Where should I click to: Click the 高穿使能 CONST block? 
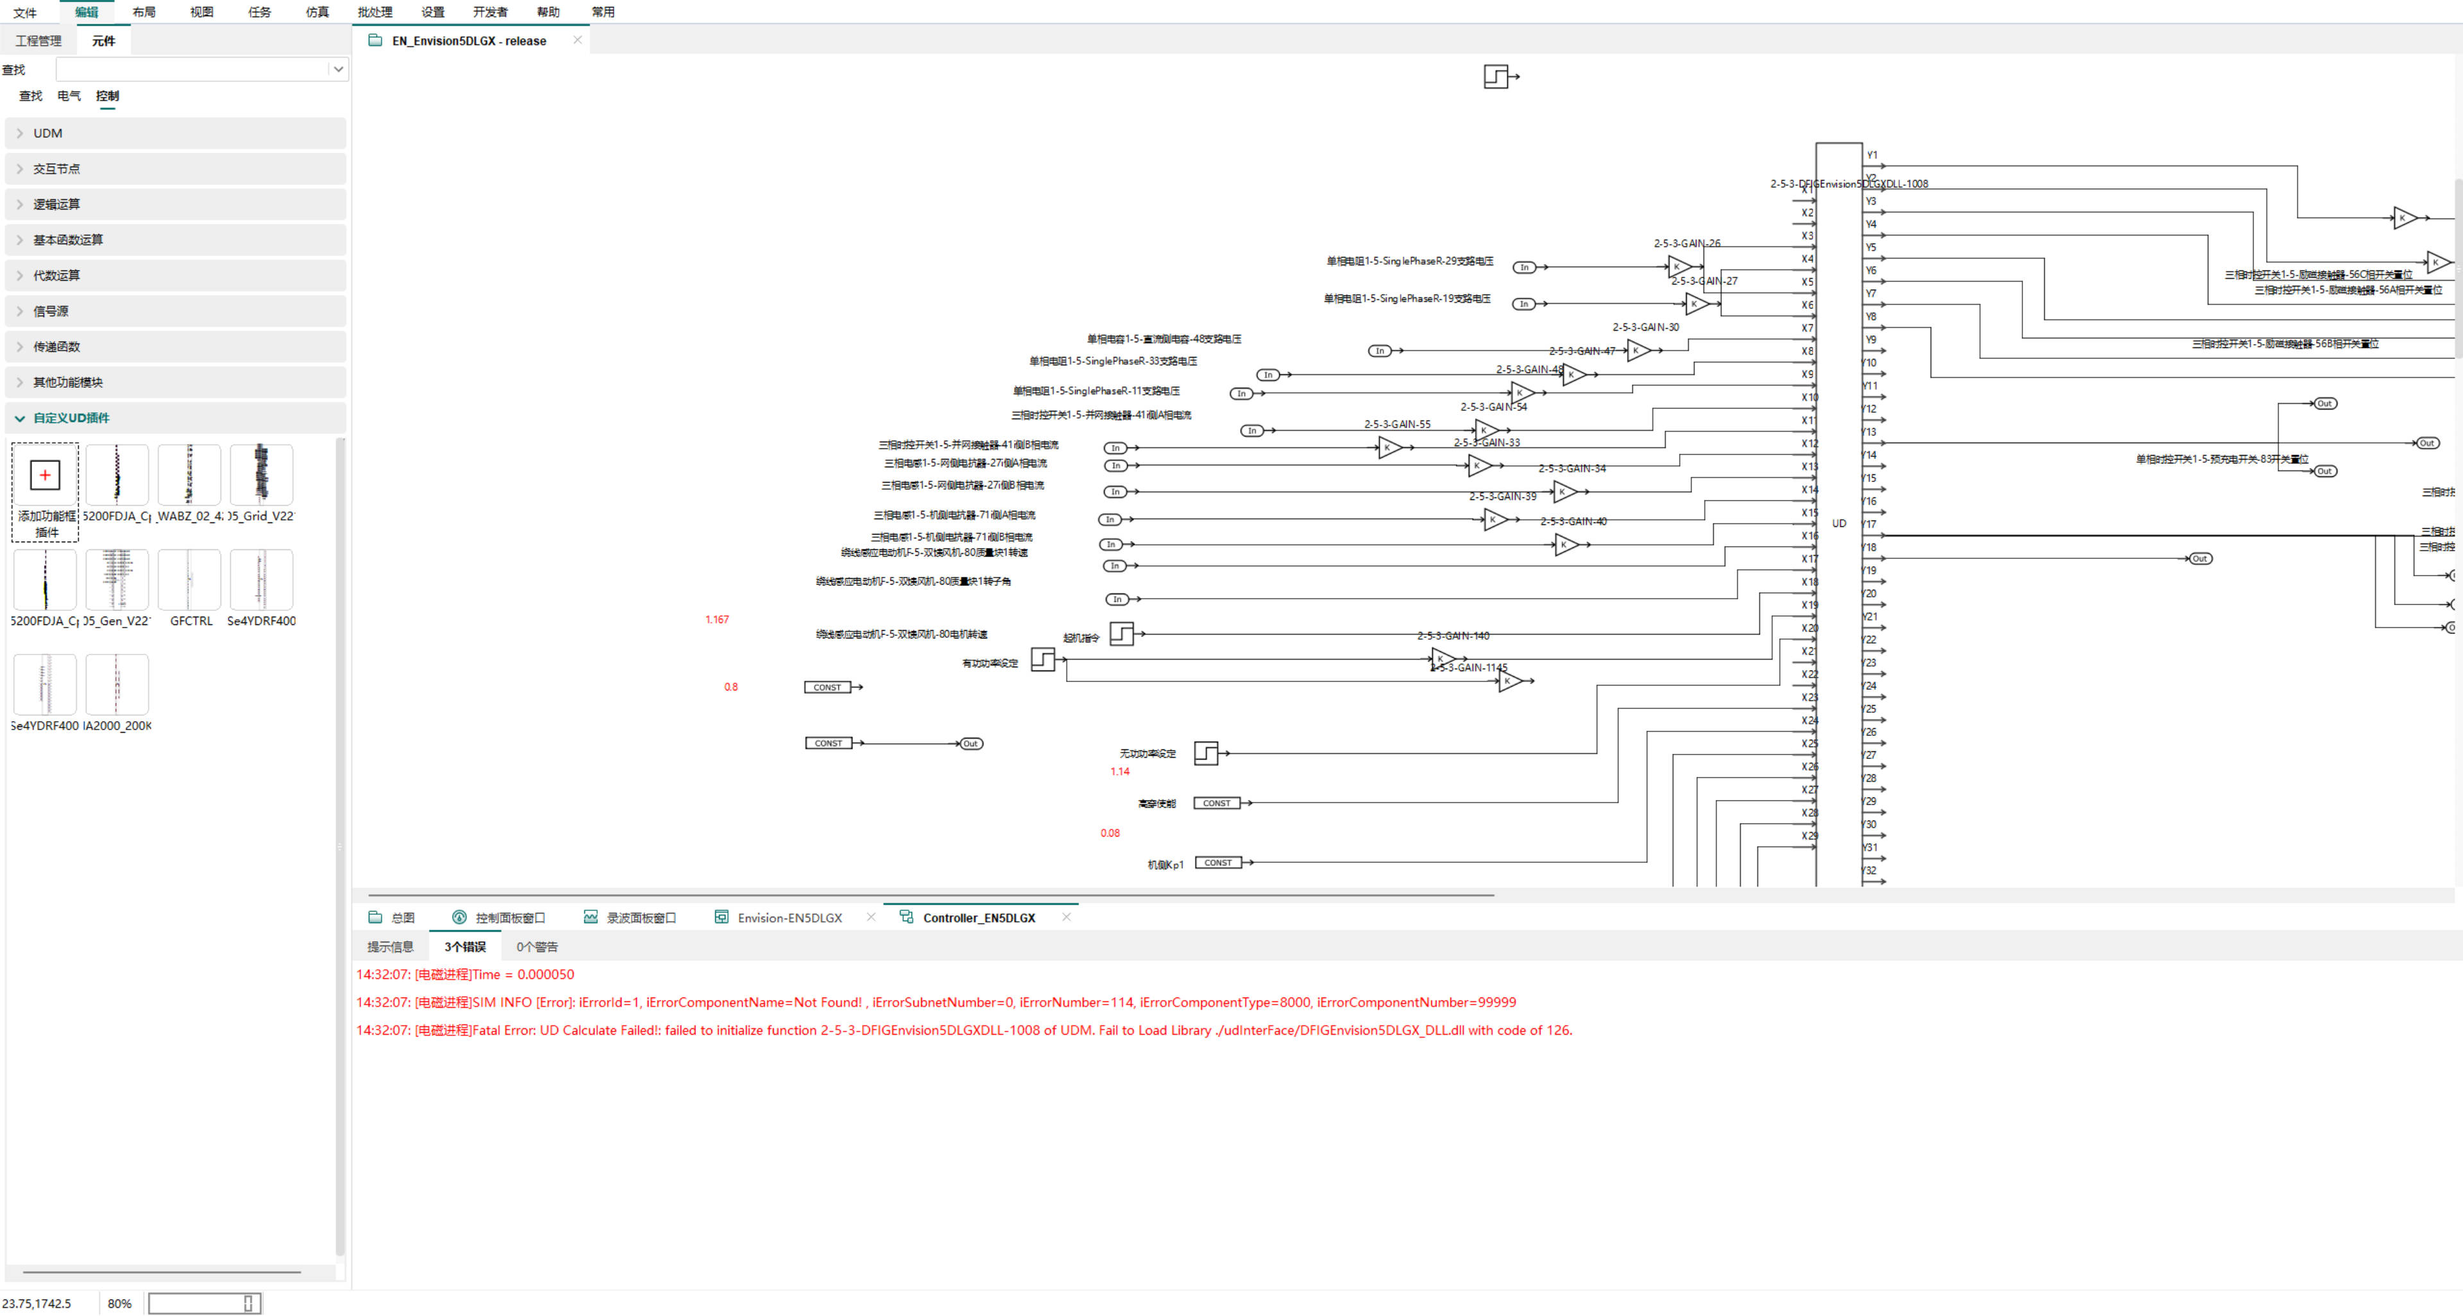click(x=1217, y=803)
